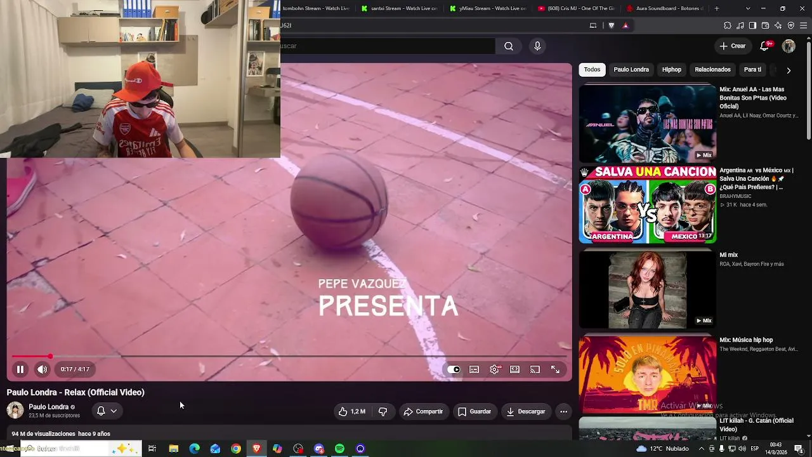Screen dimensions: 812x457
Task: Switch to the sanbii Stream browser tab
Action: [x=398, y=8]
